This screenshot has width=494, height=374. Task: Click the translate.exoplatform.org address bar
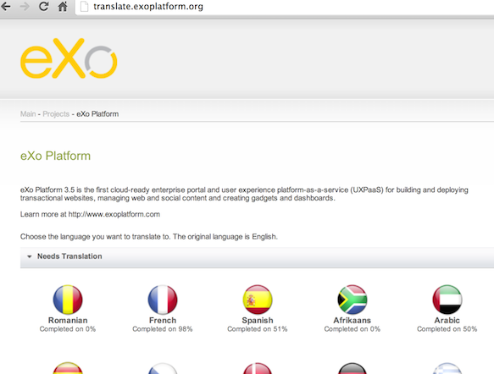[x=284, y=7]
